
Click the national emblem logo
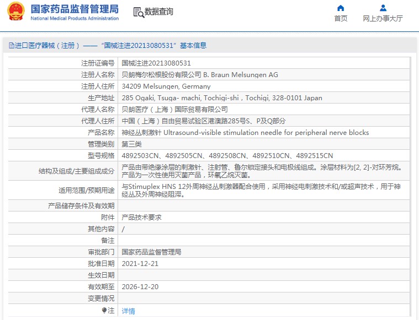[16, 12]
